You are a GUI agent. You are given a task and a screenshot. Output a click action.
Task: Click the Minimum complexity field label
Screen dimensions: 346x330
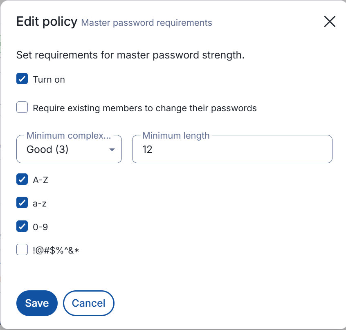point(68,136)
